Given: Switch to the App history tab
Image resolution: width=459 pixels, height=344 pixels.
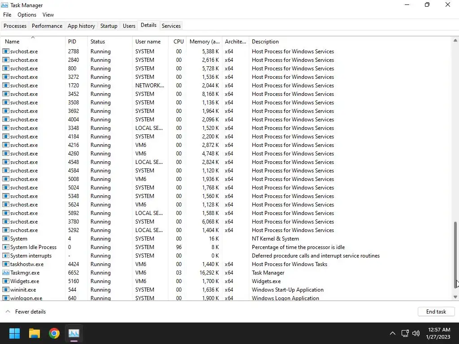Looking at the screenshot, I should point(82,26).
